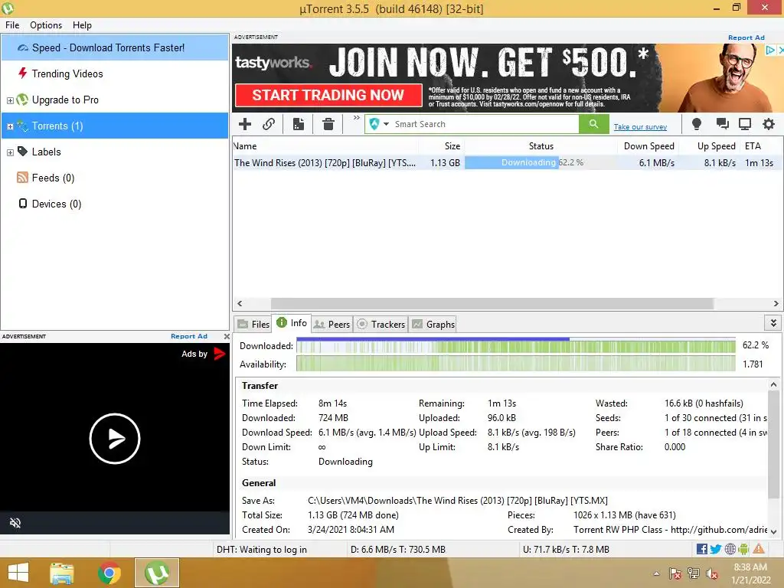Switch to the Files tab

point(253,325)
